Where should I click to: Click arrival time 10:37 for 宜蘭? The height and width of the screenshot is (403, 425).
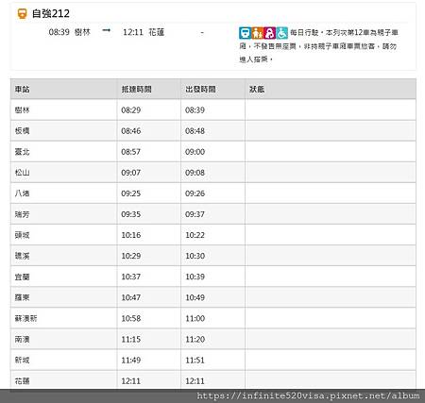click(x=131, y=277)
